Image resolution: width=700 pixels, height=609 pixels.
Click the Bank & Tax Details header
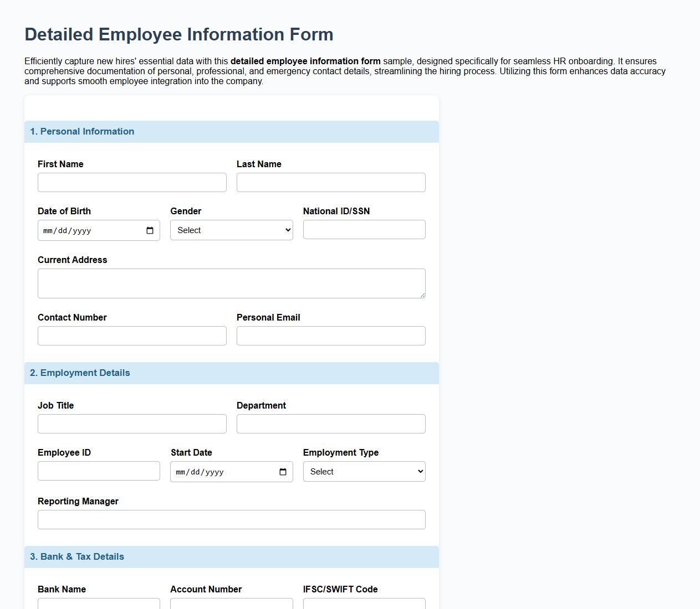click(78, 556)
